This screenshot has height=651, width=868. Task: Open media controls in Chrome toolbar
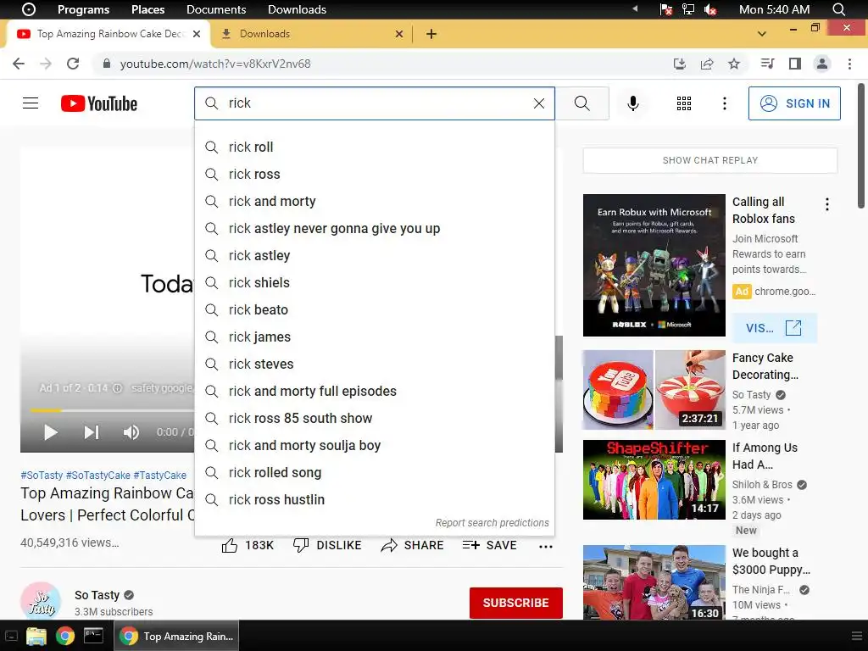[767, 64]
